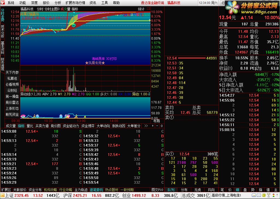
Task: Select the 资金博弈 indicator tab
Action: (x=88, y=126)
